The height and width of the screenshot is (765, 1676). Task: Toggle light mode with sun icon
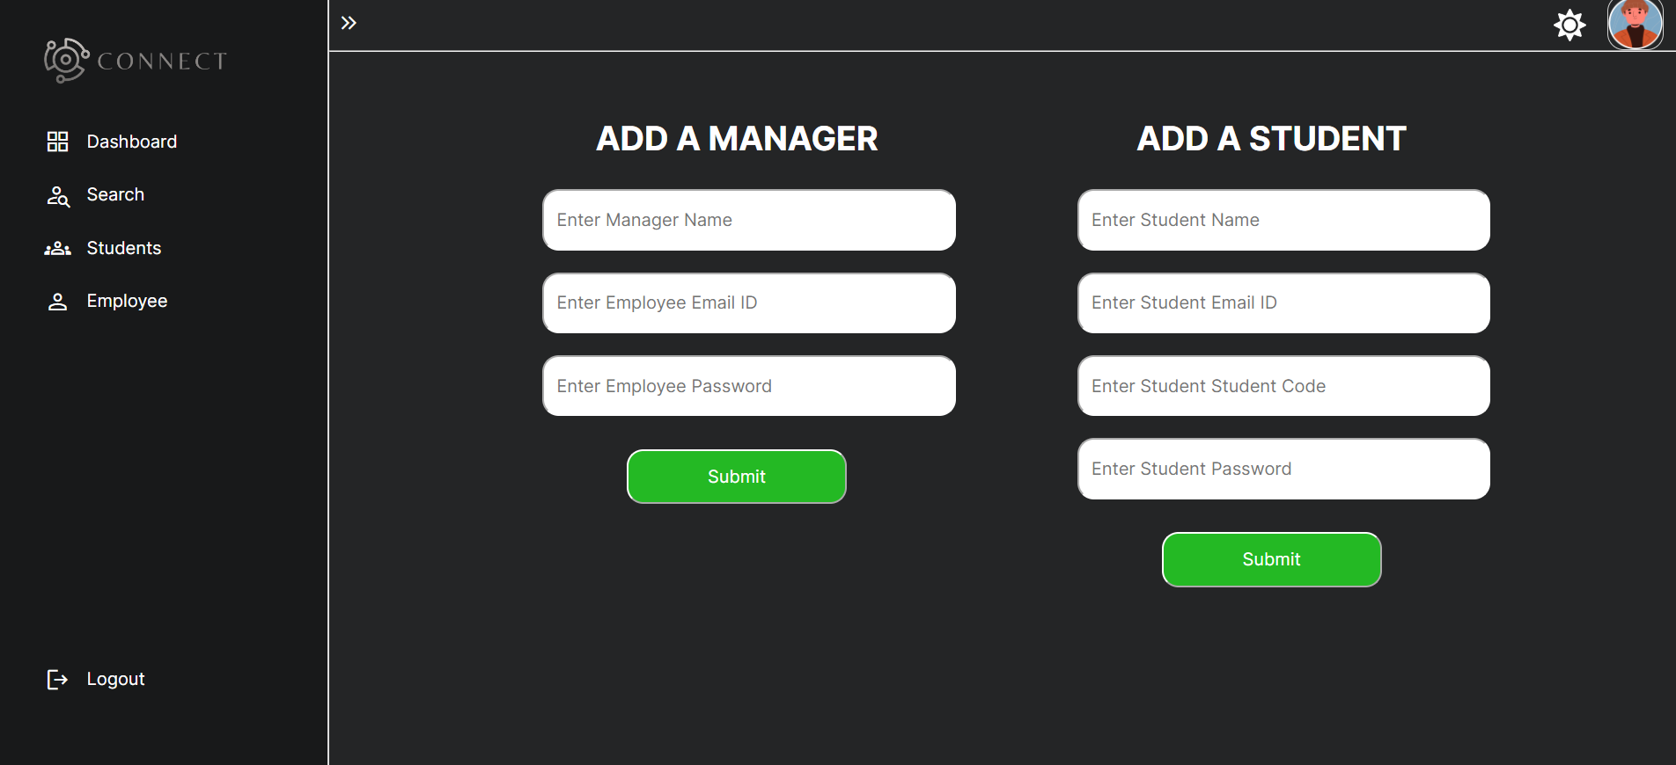1569,25
